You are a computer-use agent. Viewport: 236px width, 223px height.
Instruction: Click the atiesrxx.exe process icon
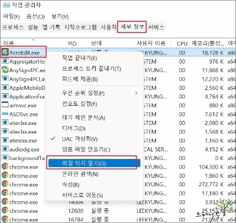pyautogui.click(x=5, y=140)
